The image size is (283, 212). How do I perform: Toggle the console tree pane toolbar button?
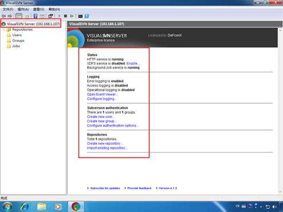tap(19, 16)
